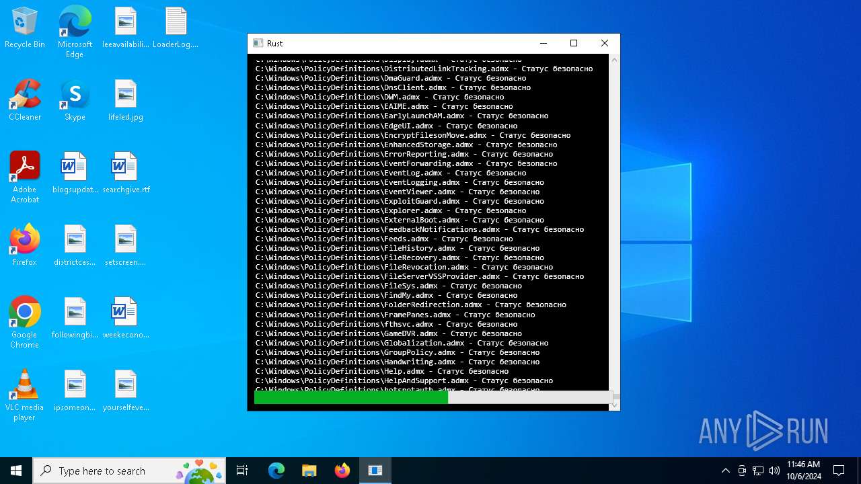Open Firefox desktop shortcut

(x=25, y=246)
